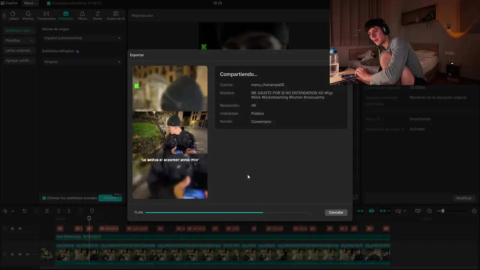Hide the main video track with eye icon

coord(20,254)
